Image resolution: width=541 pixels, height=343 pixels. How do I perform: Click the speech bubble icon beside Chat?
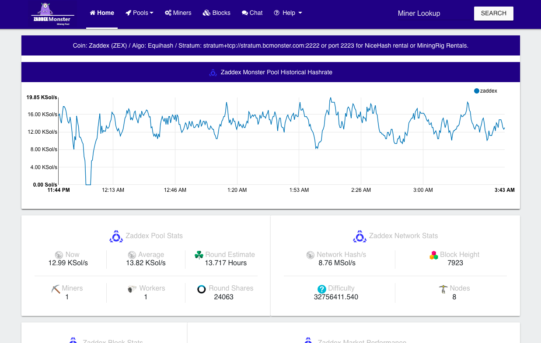(x=245, y=13)
